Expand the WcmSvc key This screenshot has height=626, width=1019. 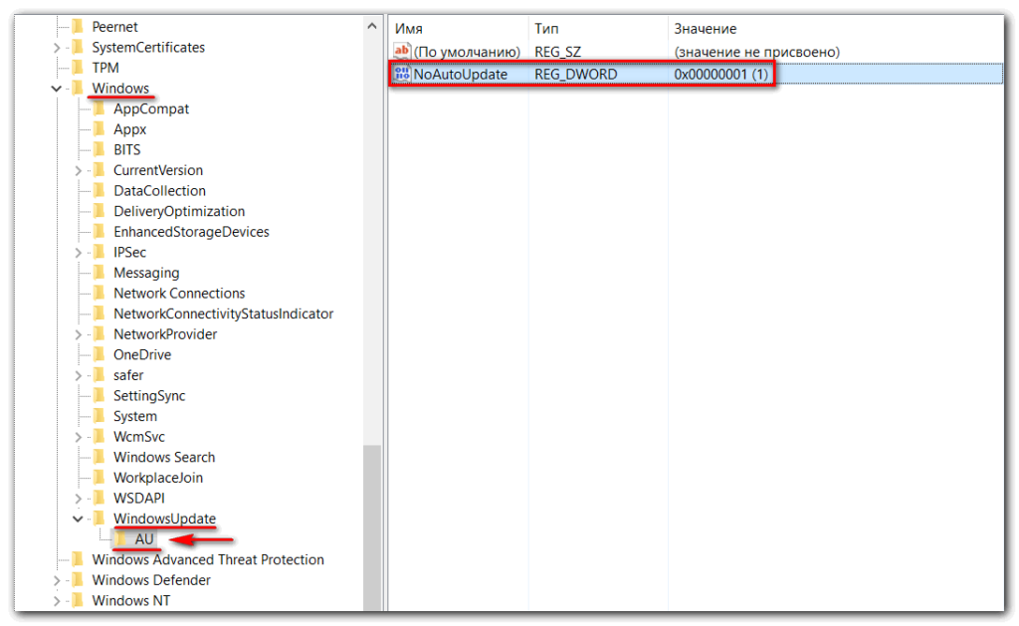(x=78, y=437)
